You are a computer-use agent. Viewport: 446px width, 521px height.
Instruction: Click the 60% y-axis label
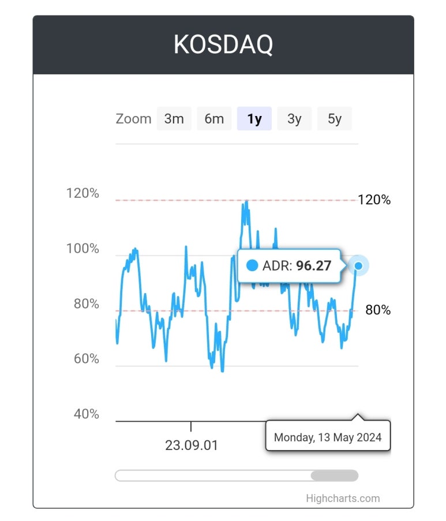[x=87, y=359]
